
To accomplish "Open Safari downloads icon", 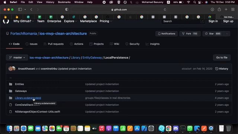I will [x=212, y=9].
